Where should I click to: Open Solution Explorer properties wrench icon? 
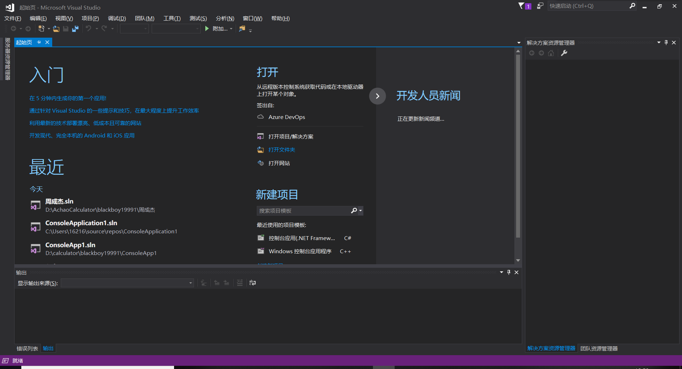point(564,53)
